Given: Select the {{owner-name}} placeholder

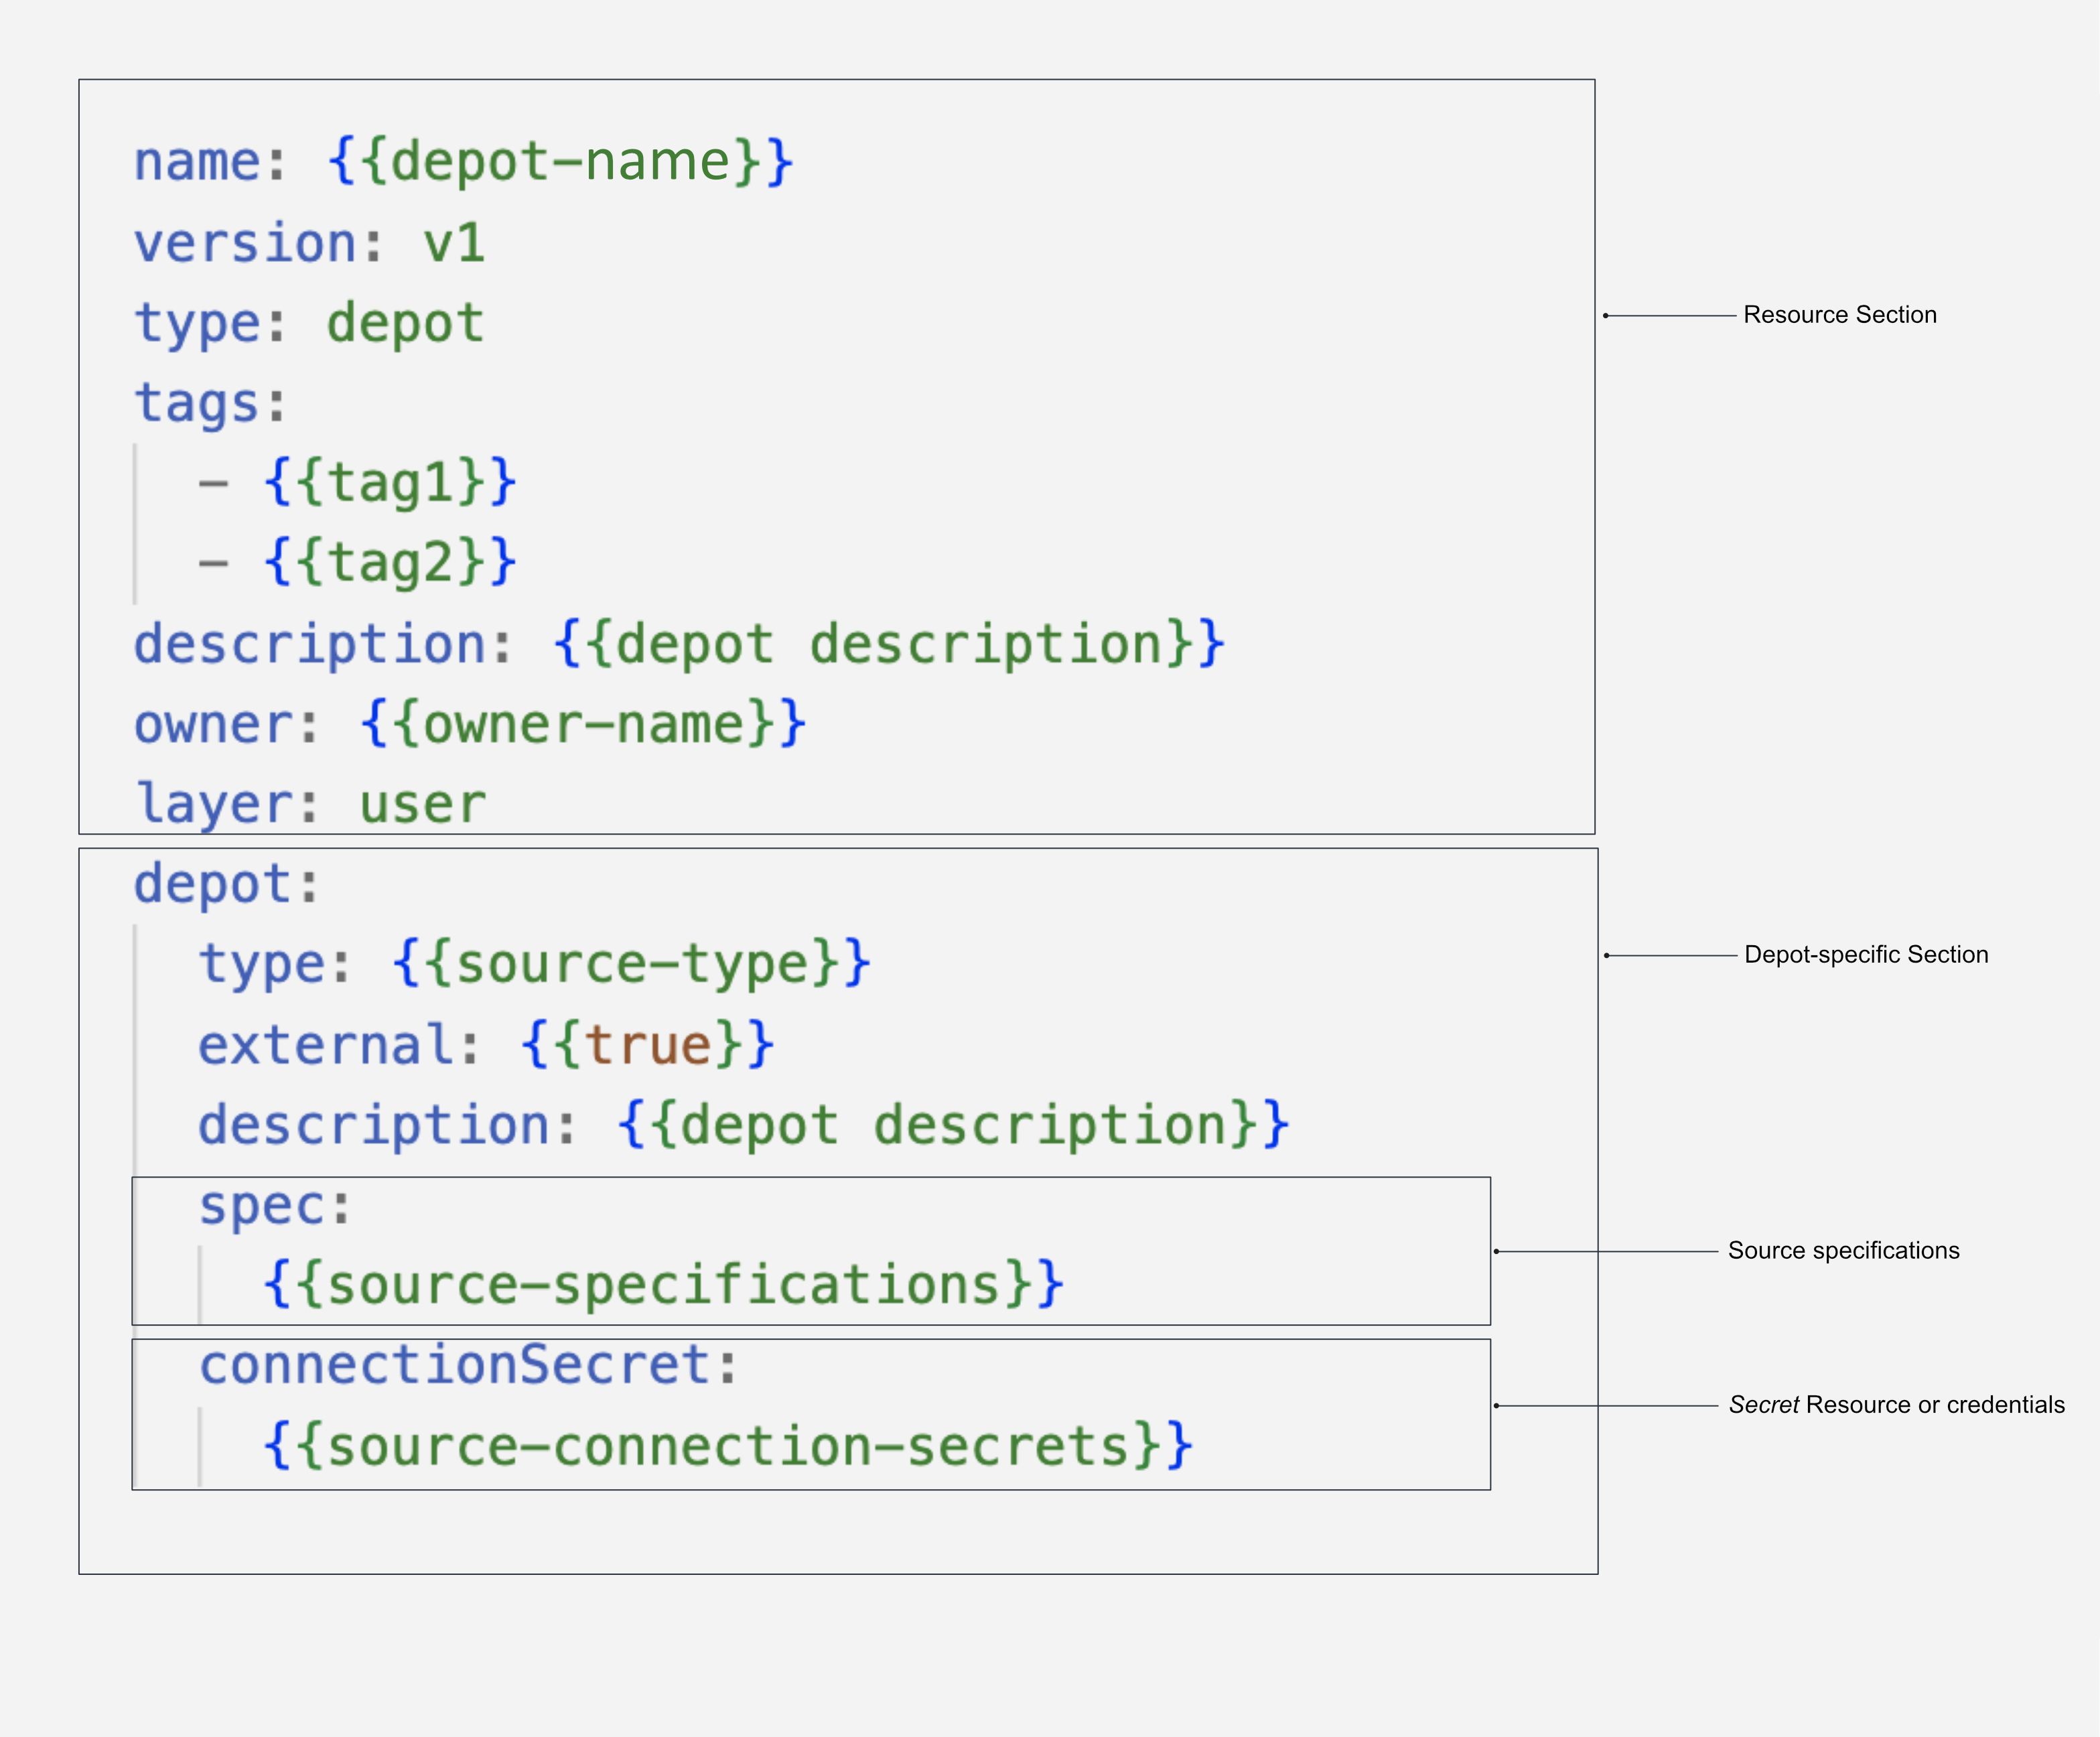Looking at the screenshot, I should pos(583,724).
